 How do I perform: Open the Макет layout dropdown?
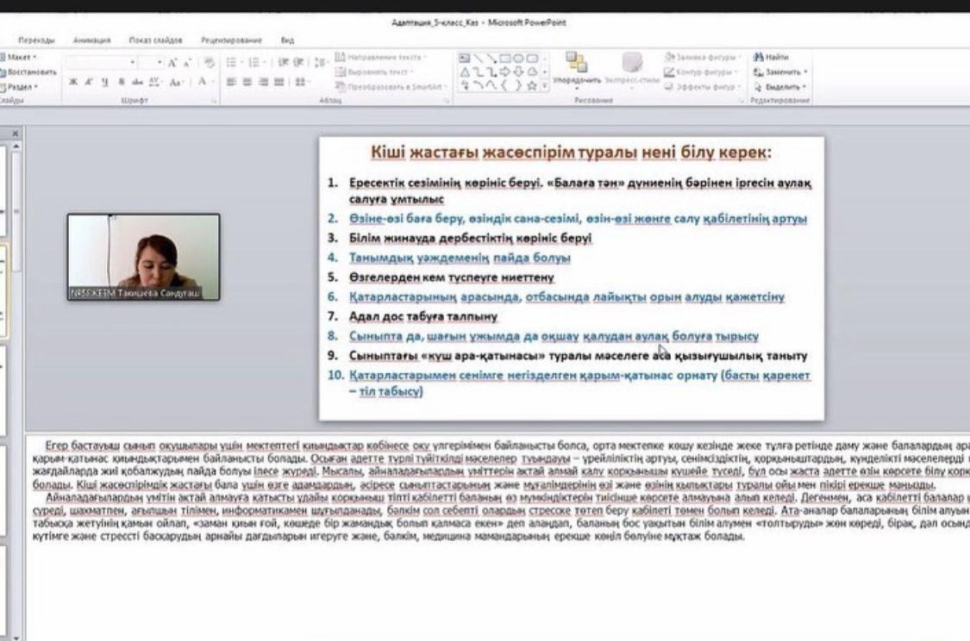point(19,57)
